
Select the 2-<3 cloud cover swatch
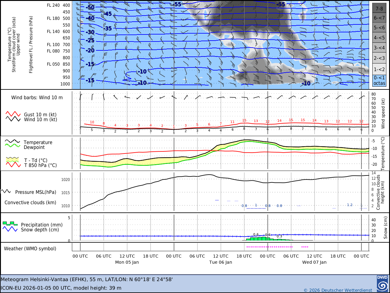click(379, 58)
